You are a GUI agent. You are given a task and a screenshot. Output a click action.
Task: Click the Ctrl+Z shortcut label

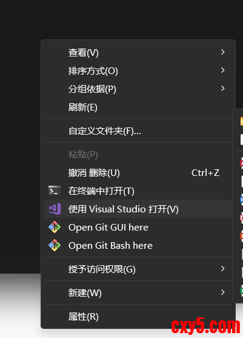205,173
